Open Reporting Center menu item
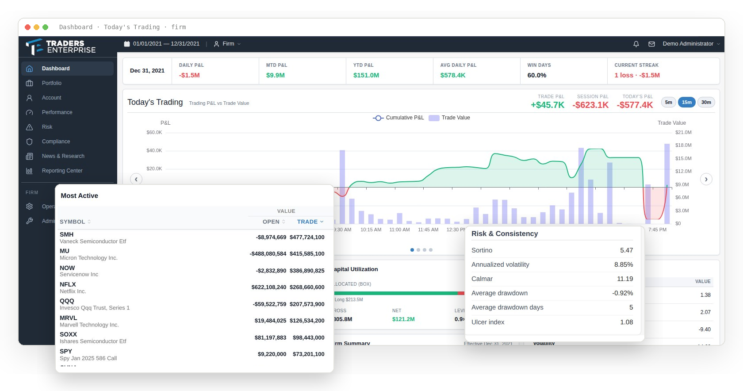The width and height of the screenshot is (743, 391). coord(67,171)
